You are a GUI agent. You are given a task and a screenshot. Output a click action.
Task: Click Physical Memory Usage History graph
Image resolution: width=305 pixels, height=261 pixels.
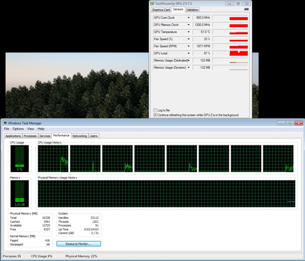[166, 194]
